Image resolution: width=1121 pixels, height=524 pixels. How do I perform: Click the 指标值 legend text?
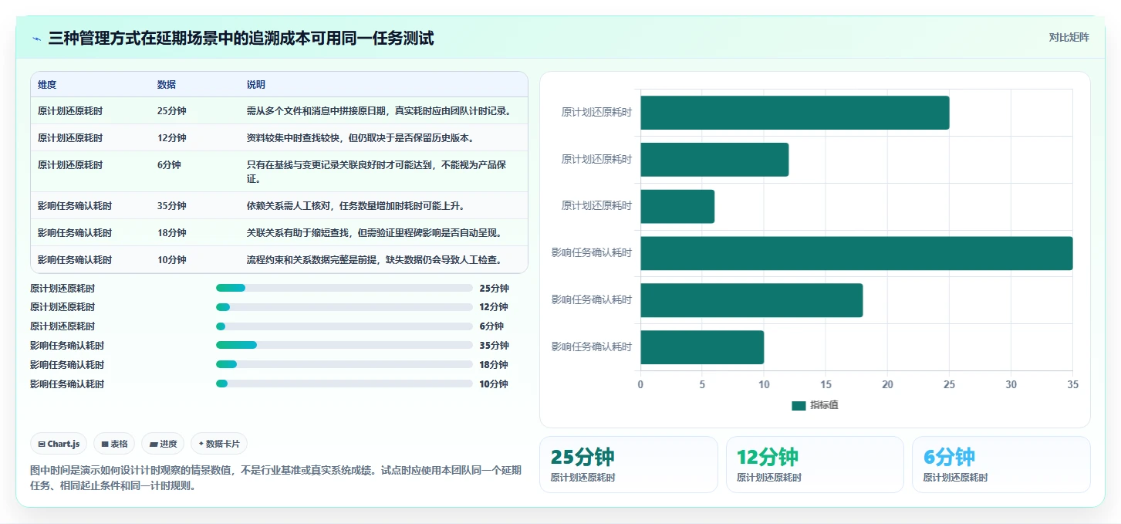tap(824, 406)
